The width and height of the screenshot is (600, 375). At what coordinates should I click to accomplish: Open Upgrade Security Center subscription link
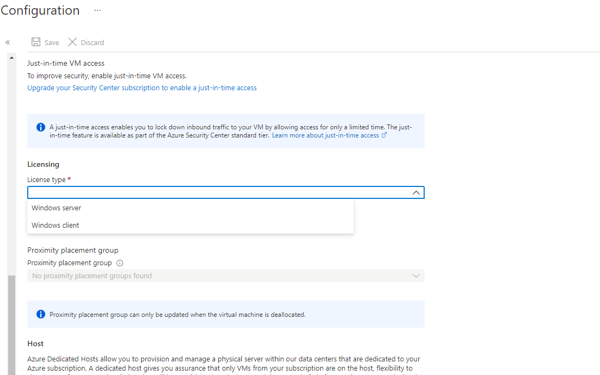pyautogui.click(x=142, y=88)
